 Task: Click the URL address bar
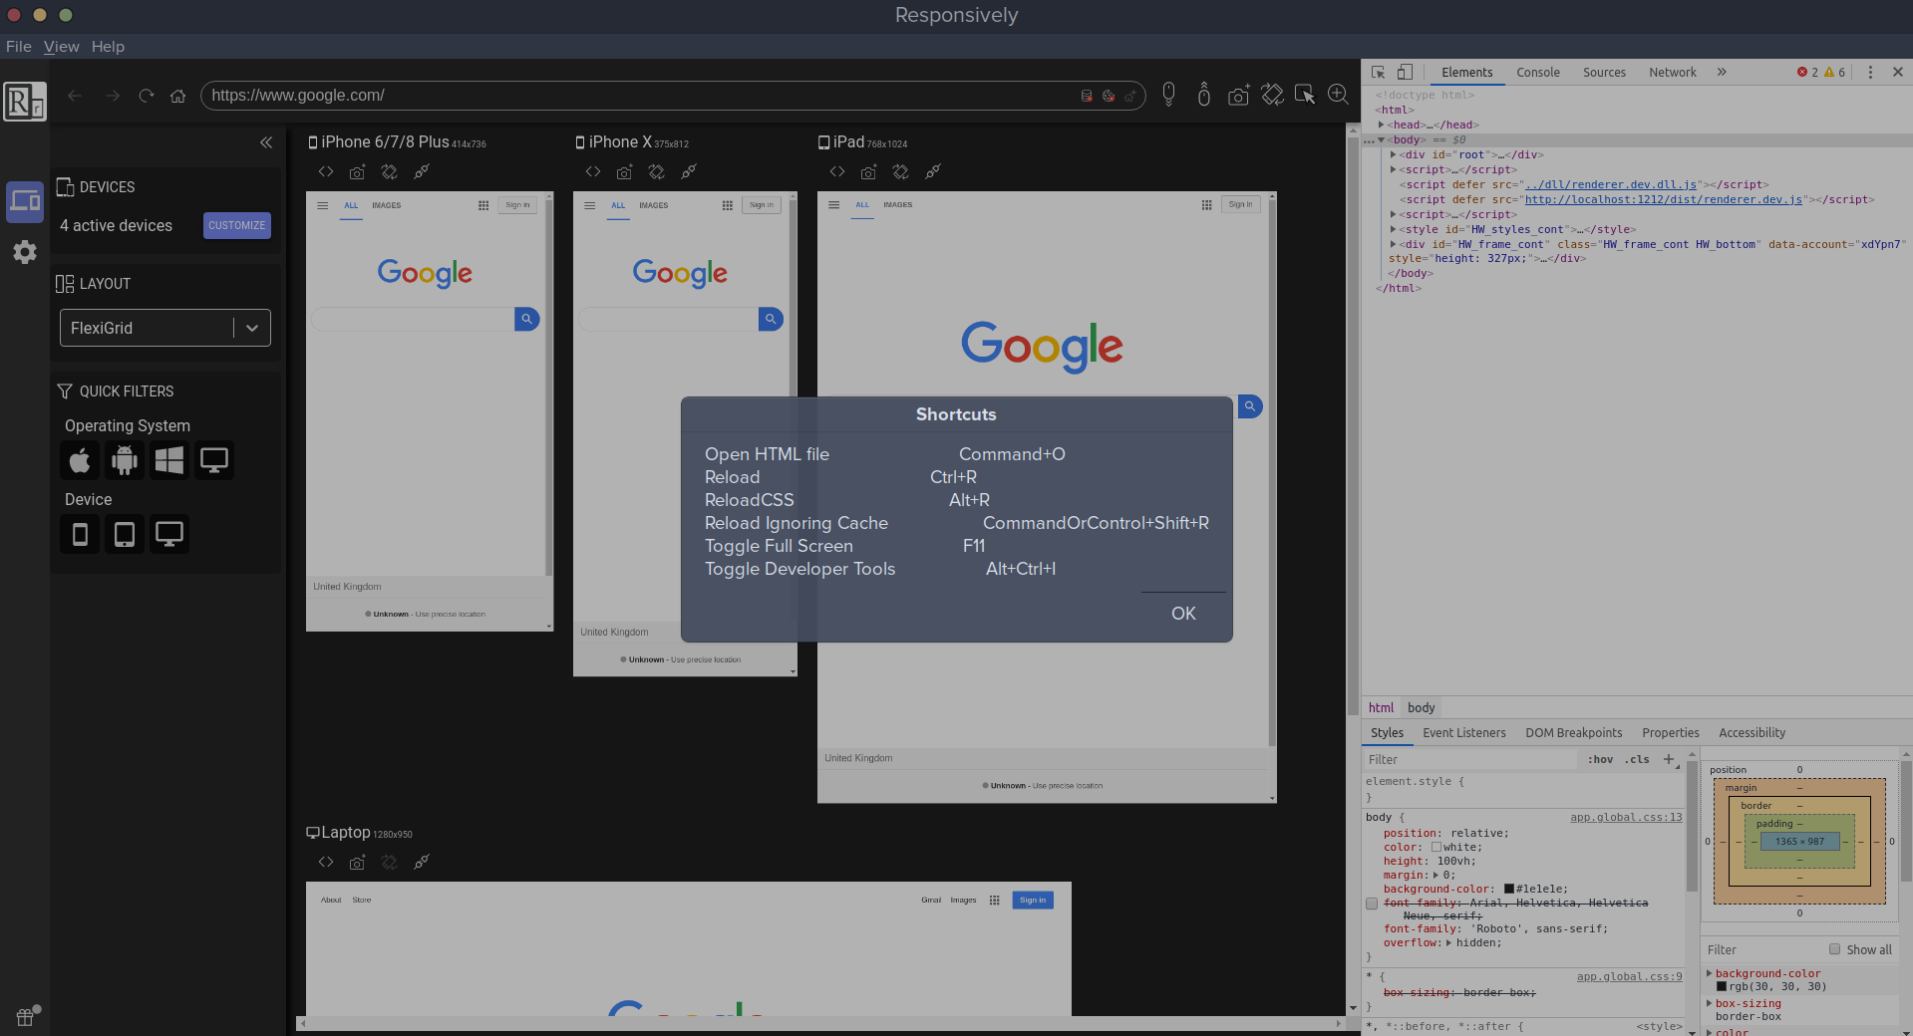click(673, 96)
